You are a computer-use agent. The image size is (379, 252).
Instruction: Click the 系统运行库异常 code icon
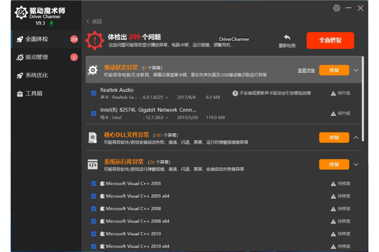click(93, 165)
